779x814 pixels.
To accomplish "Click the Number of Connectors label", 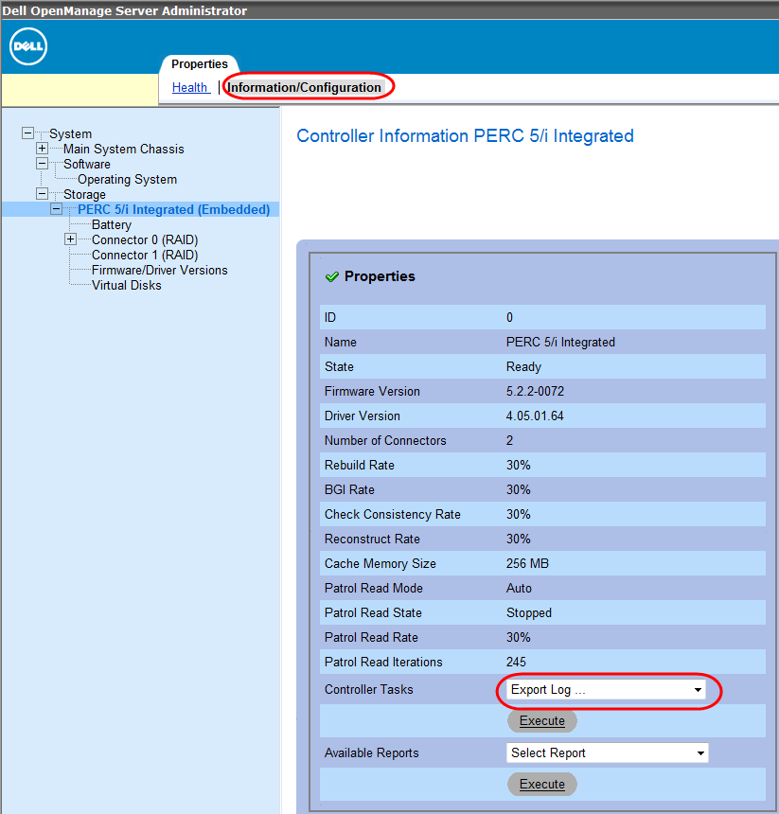I will click(x=385, y=441).
